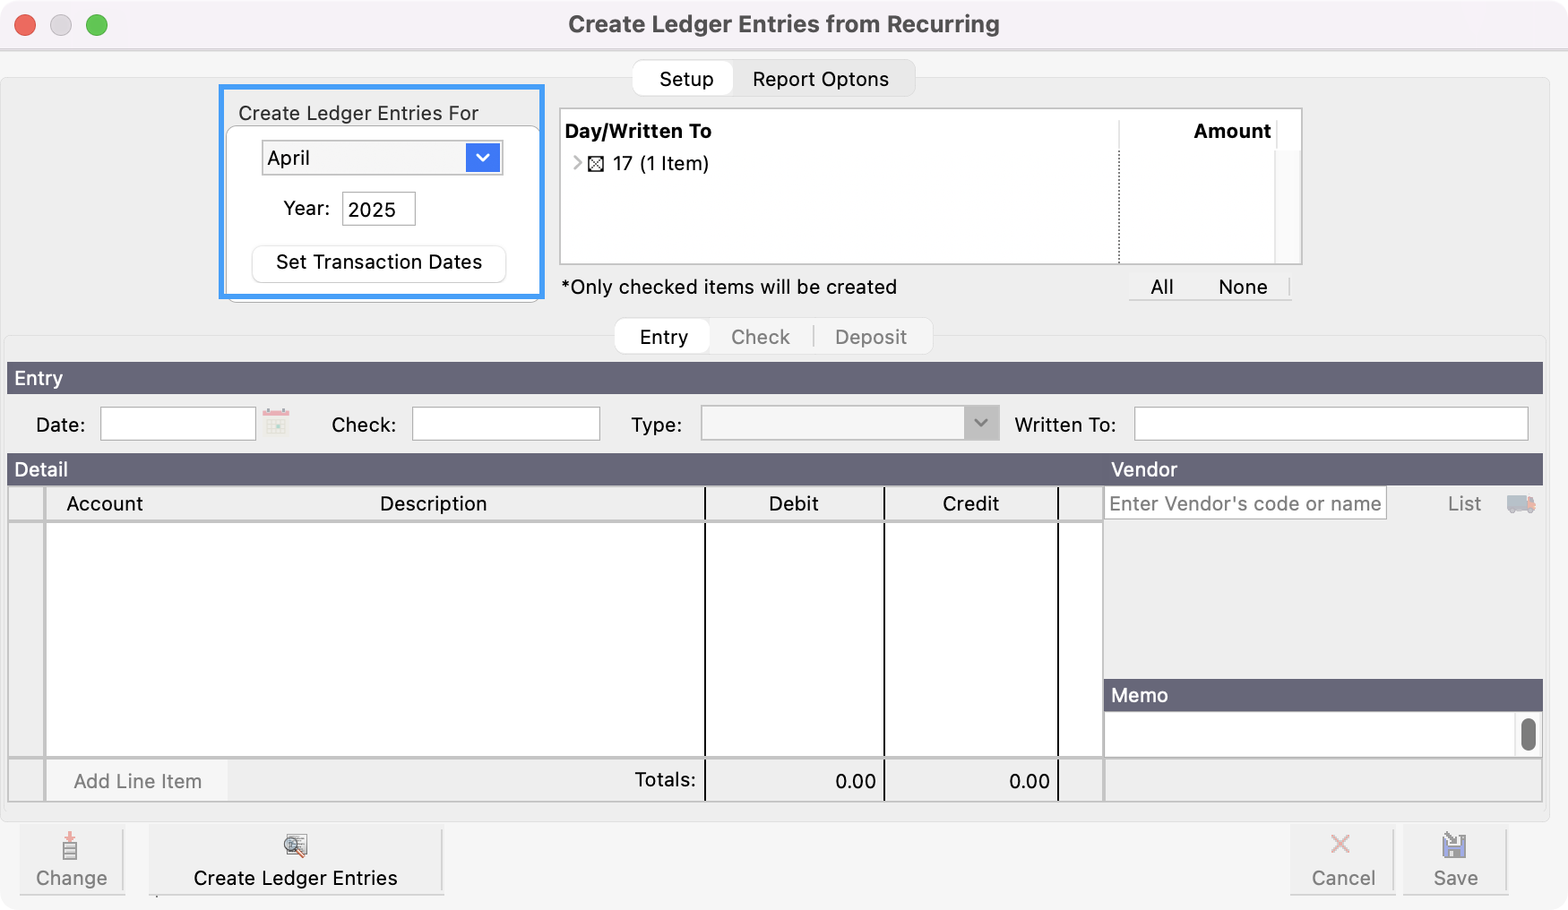Click the Cancel X icon
1568x910 pixels.
pyautogui.click(x=1340, y=845)
